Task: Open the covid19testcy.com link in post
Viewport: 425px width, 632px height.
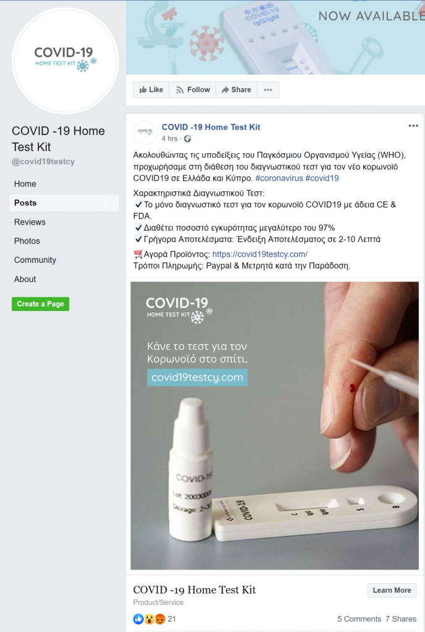Action: click(x=259, y=254)
